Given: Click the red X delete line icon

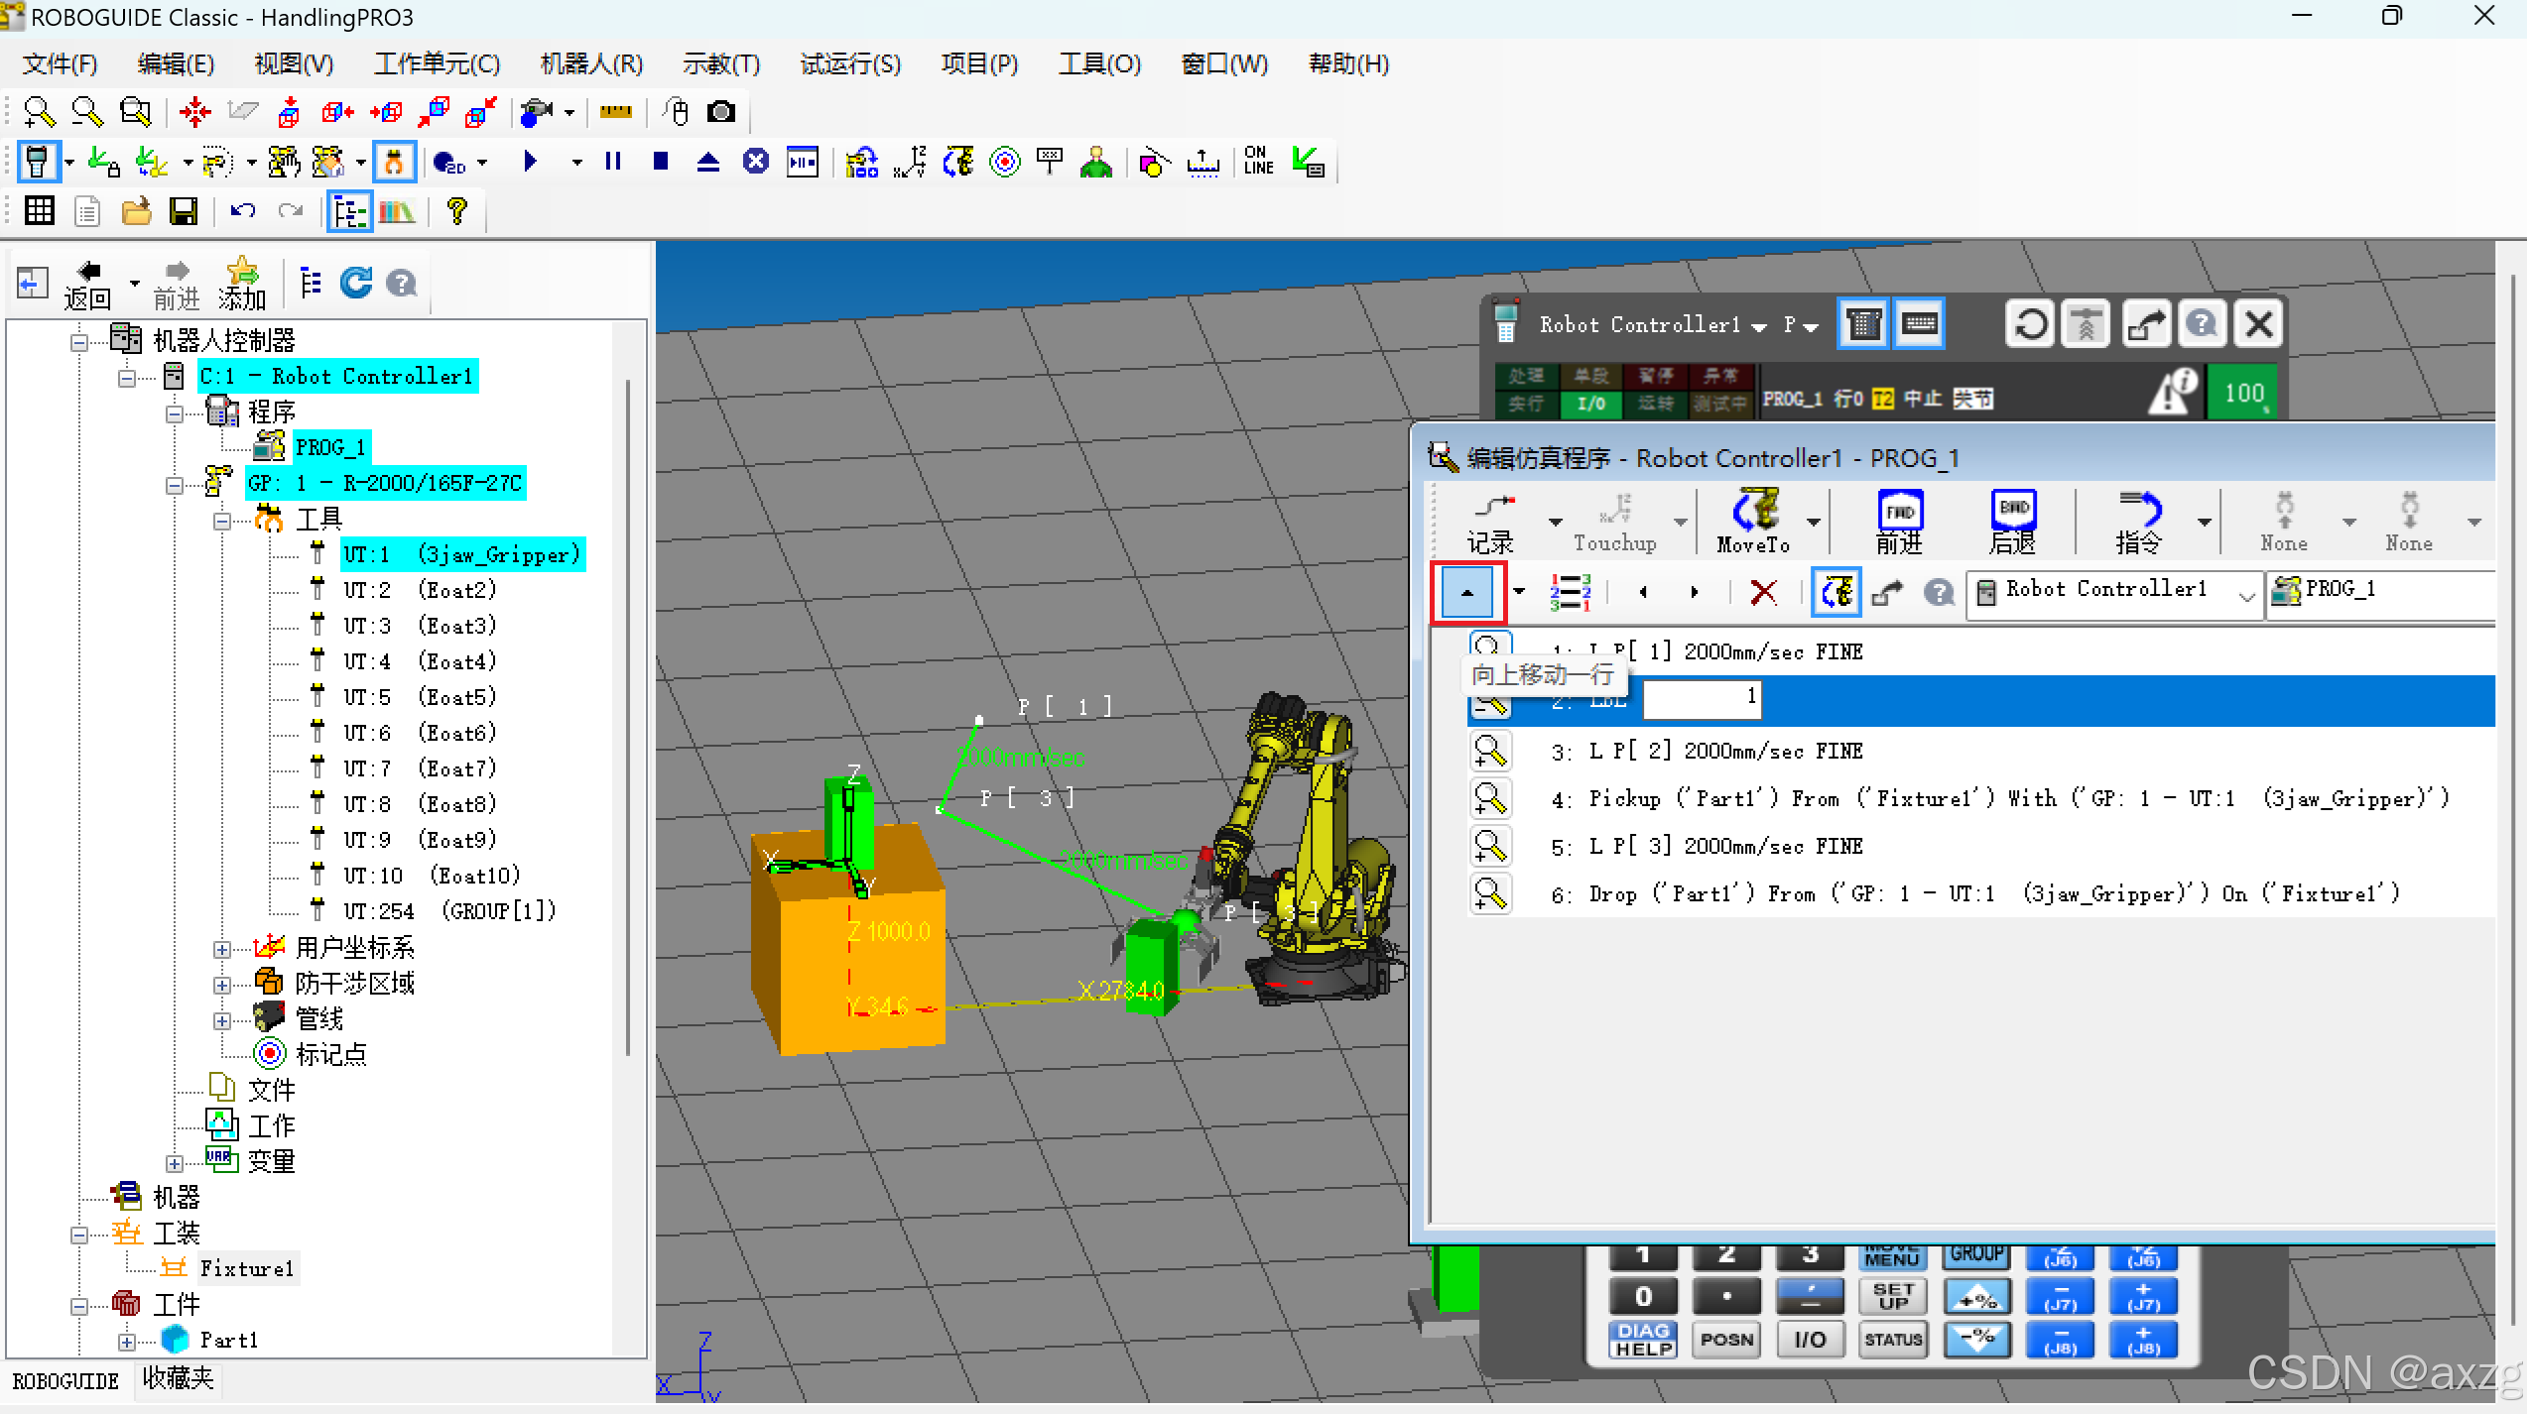Looking at the screenshot, I should [x=1763, y=592].
